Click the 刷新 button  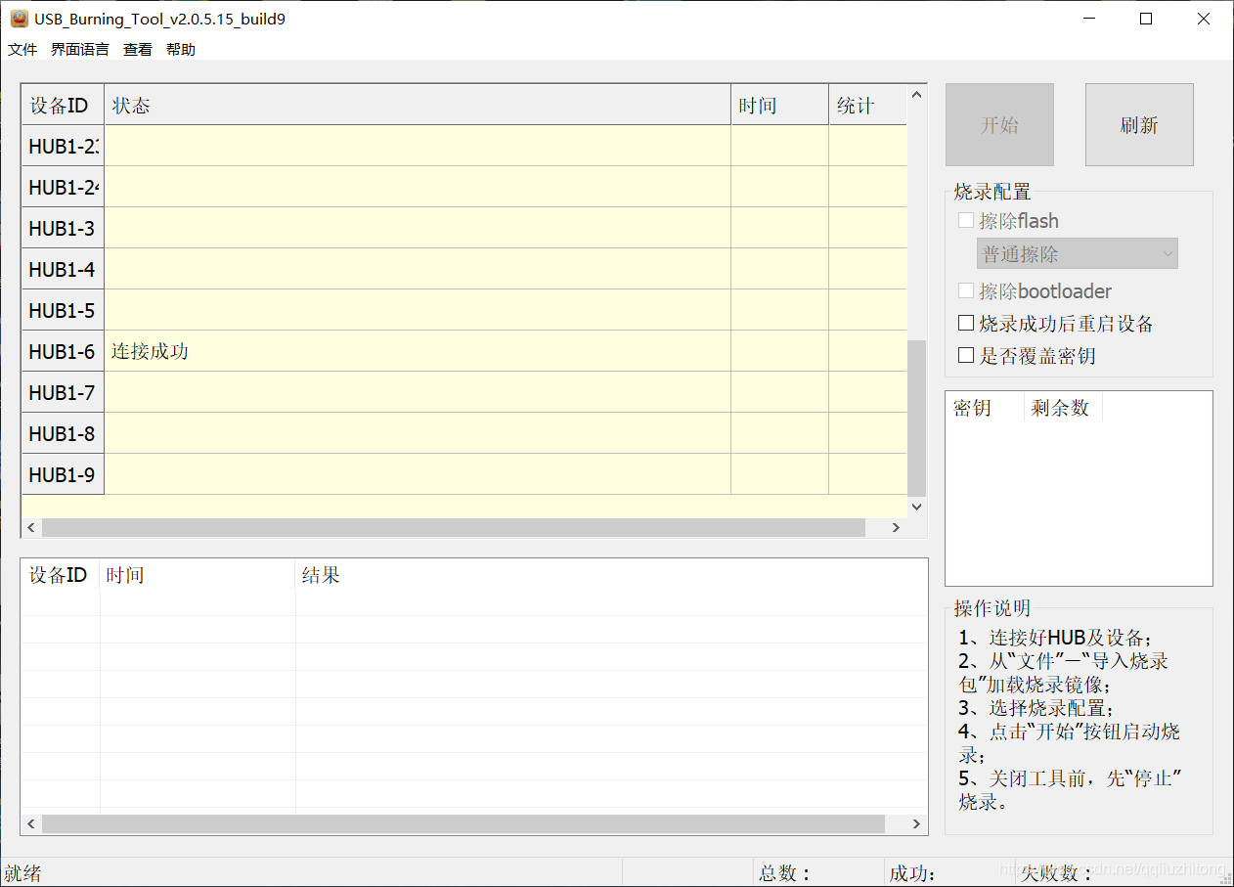coord(1138,124)
